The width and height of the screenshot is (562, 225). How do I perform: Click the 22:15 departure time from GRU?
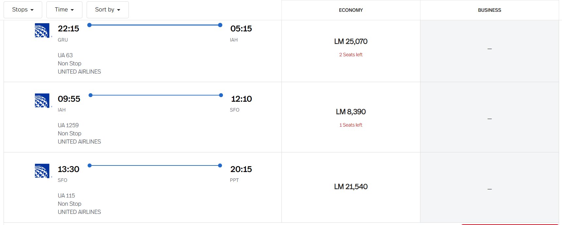click(x=68, y=29)
